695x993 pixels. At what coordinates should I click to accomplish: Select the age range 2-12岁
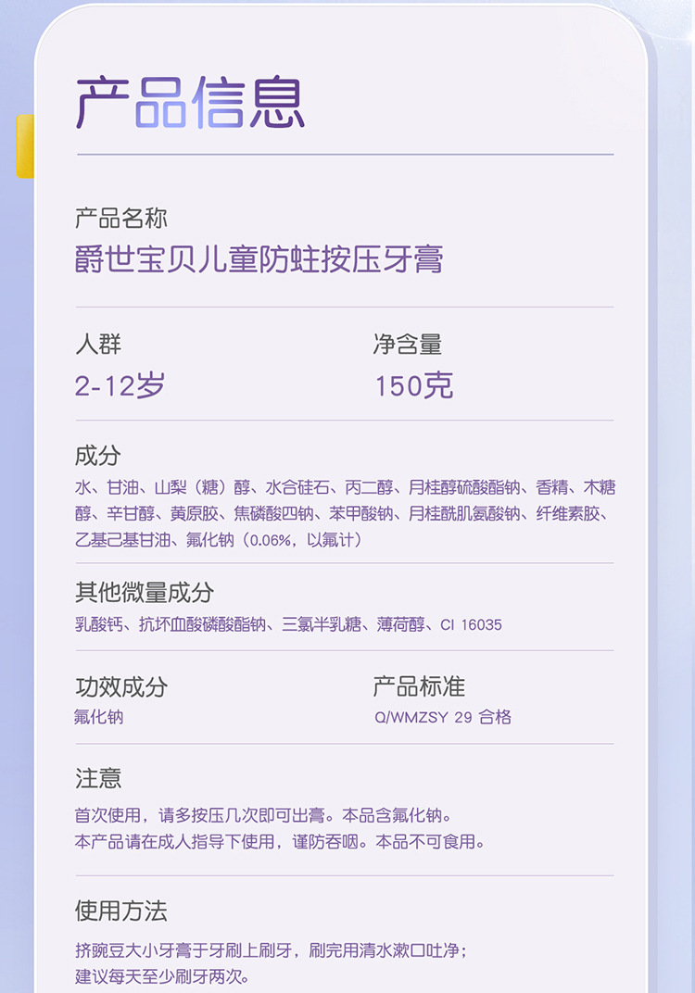[120, 385]
